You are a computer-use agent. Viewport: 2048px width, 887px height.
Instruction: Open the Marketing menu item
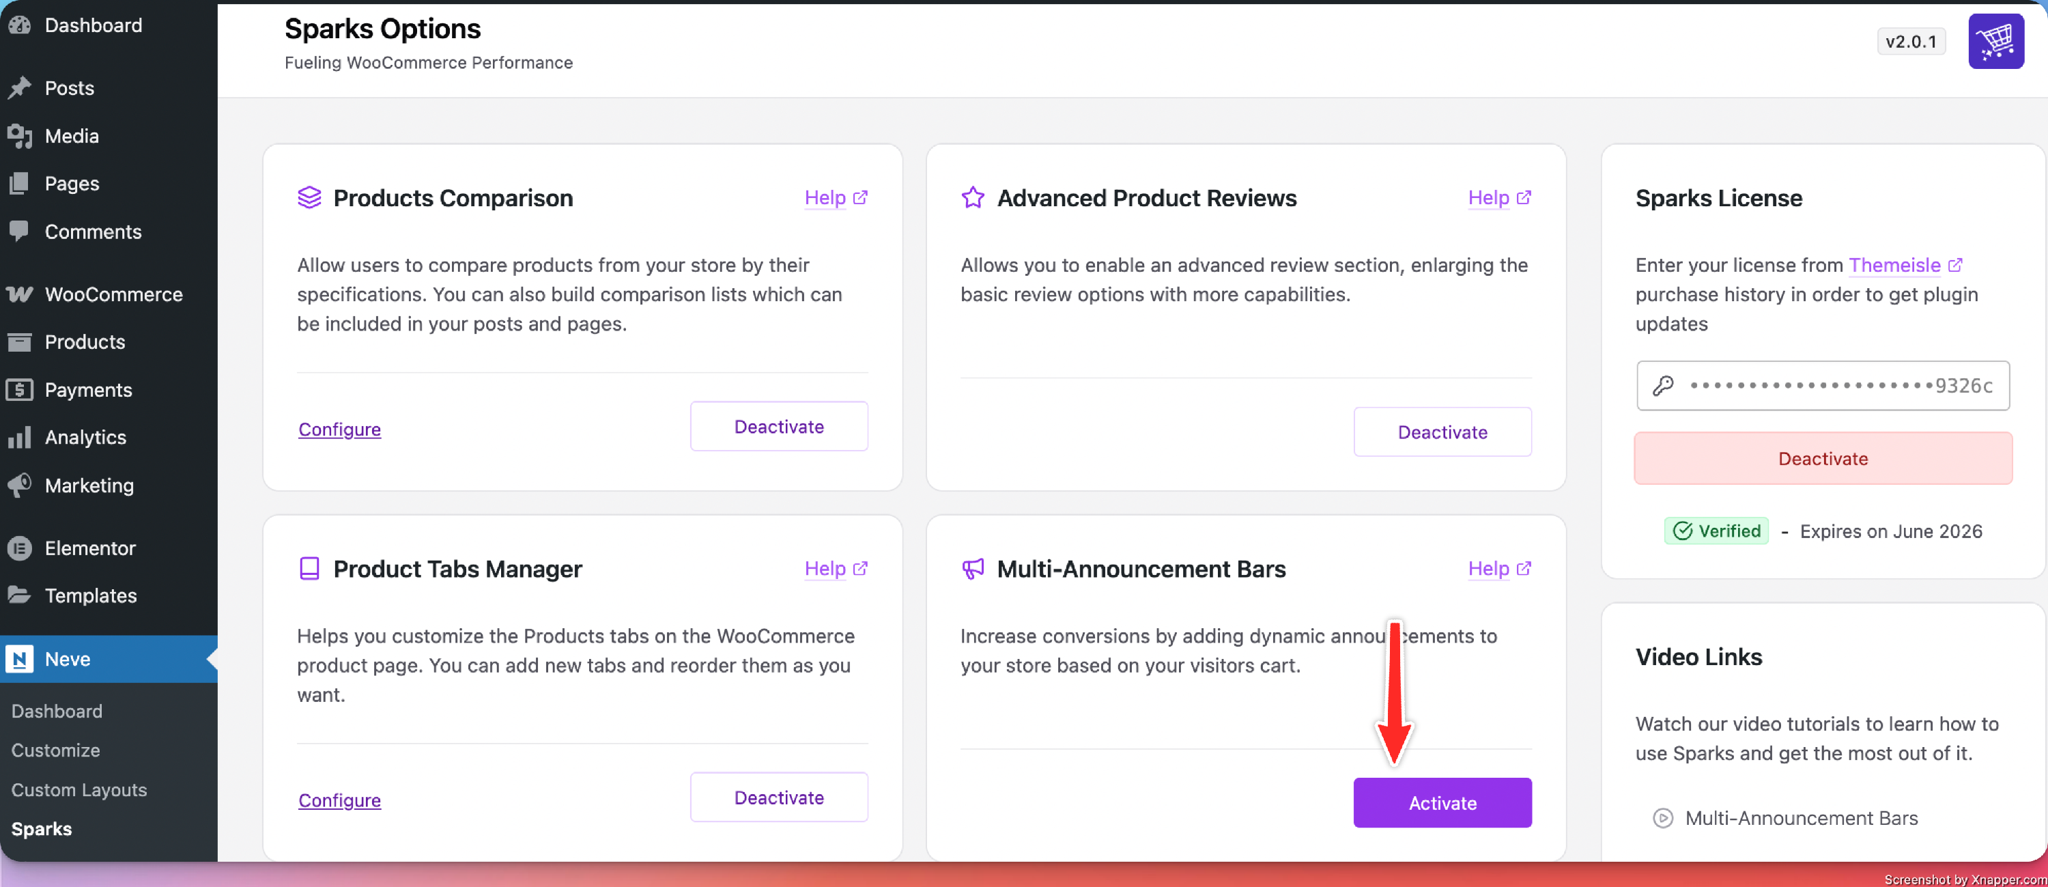point(89,485)
